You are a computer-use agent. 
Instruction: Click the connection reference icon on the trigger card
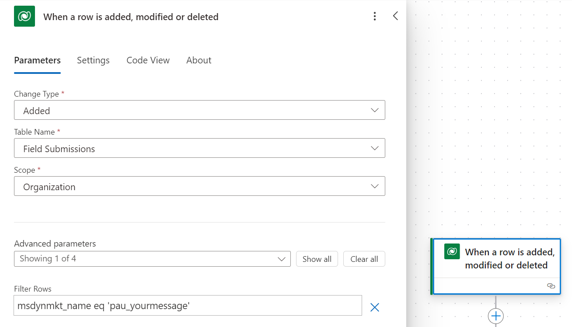551,285
